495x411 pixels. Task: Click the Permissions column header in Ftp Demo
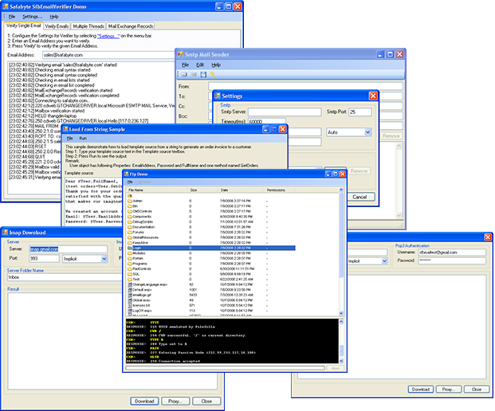(x=280, y=190)
